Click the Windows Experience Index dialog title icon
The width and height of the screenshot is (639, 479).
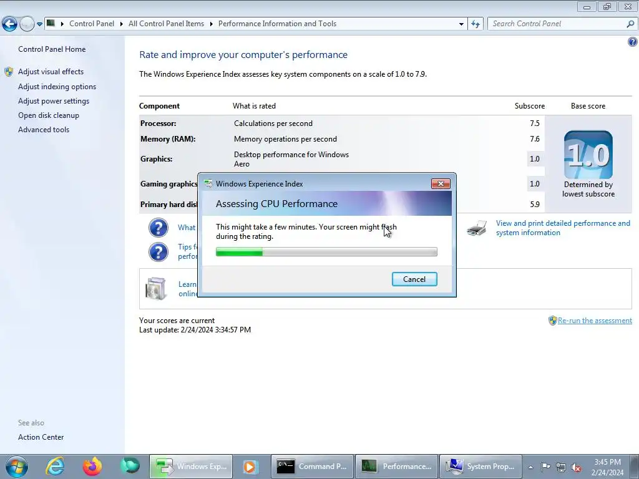[208, 184]
